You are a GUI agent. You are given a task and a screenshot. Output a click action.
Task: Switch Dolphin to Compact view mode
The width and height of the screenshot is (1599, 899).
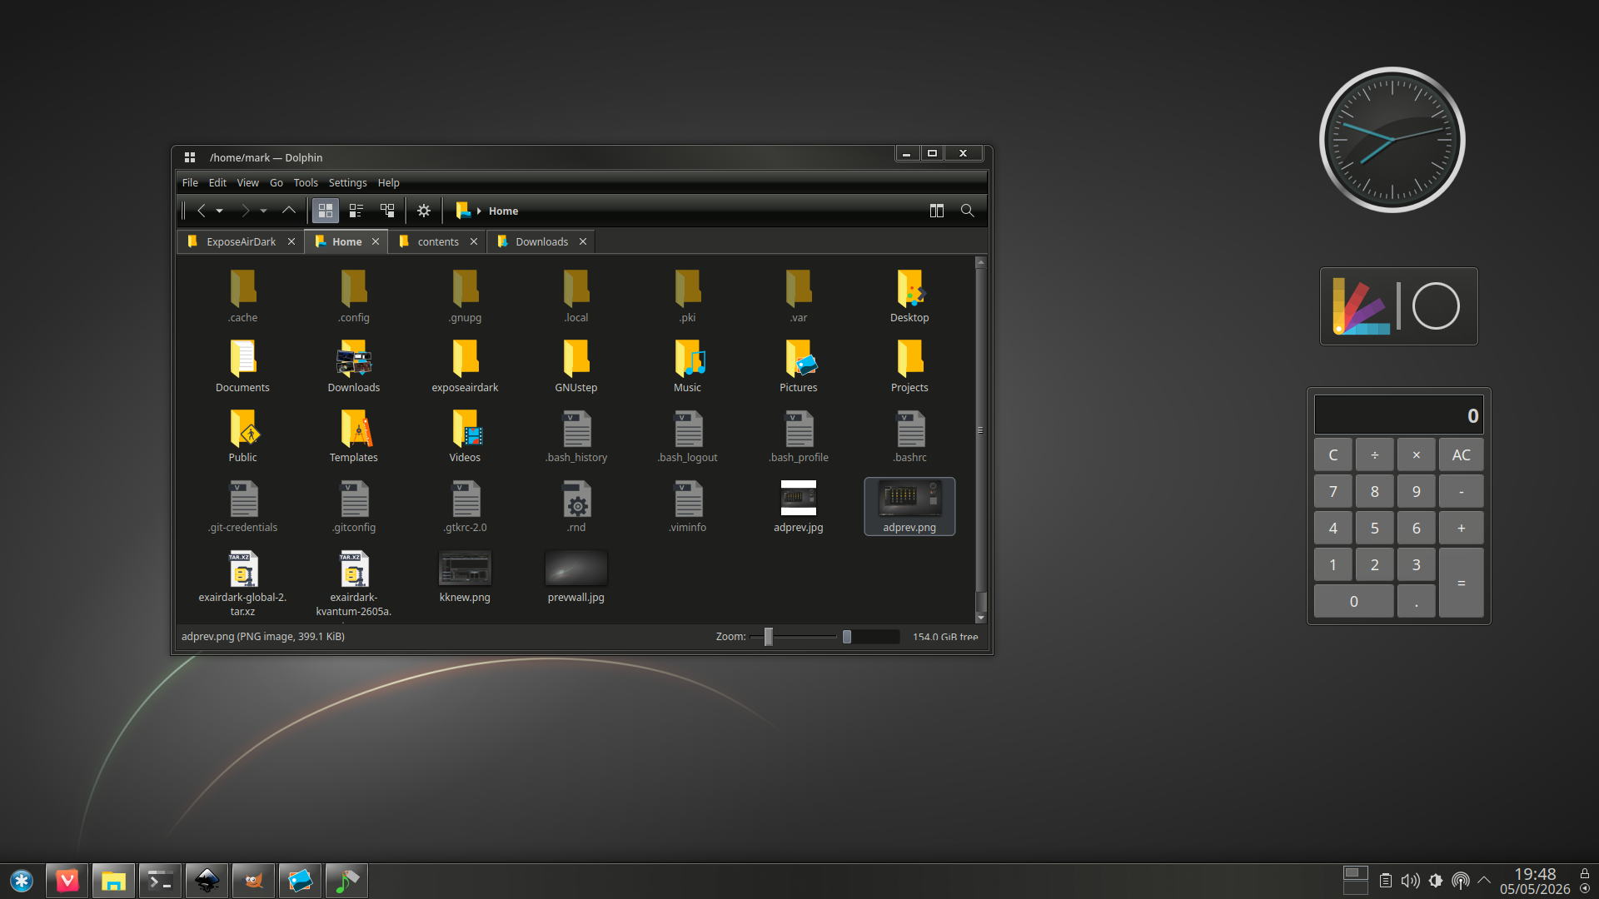pyautogui.click(x=356, y=211)
